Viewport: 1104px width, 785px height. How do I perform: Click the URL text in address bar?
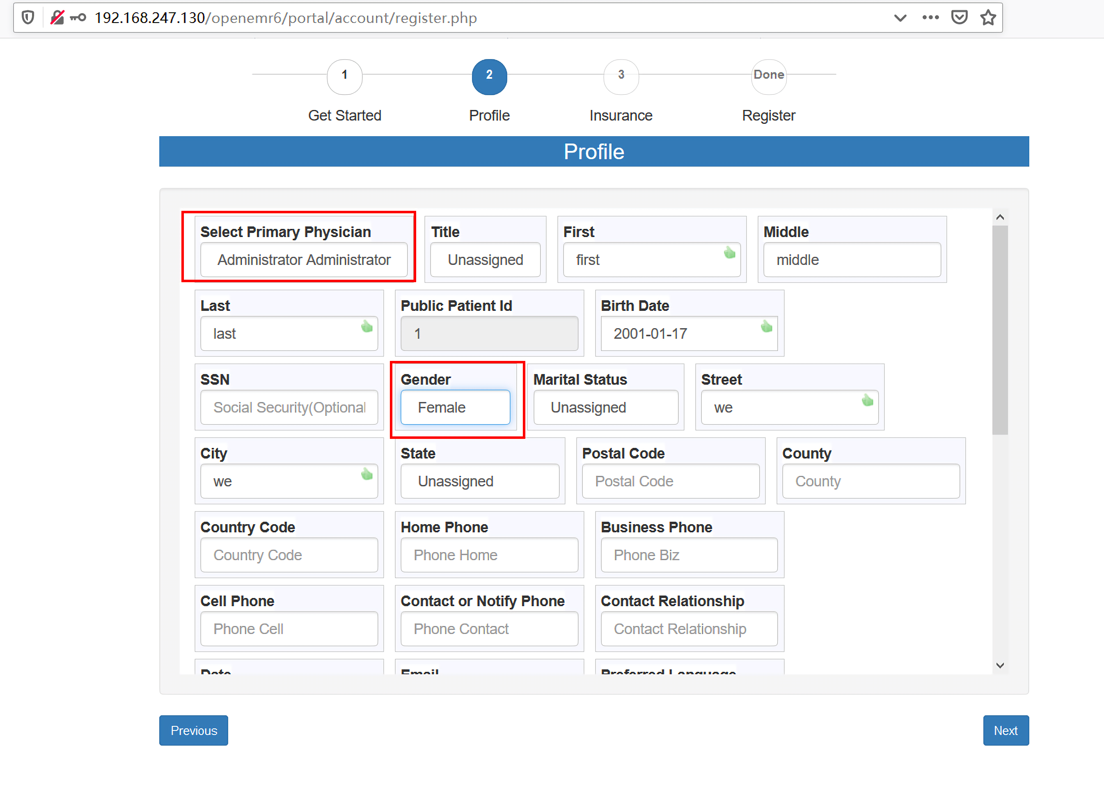click(x=285, y=18)
